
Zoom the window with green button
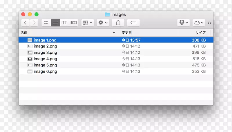(37, 14)
